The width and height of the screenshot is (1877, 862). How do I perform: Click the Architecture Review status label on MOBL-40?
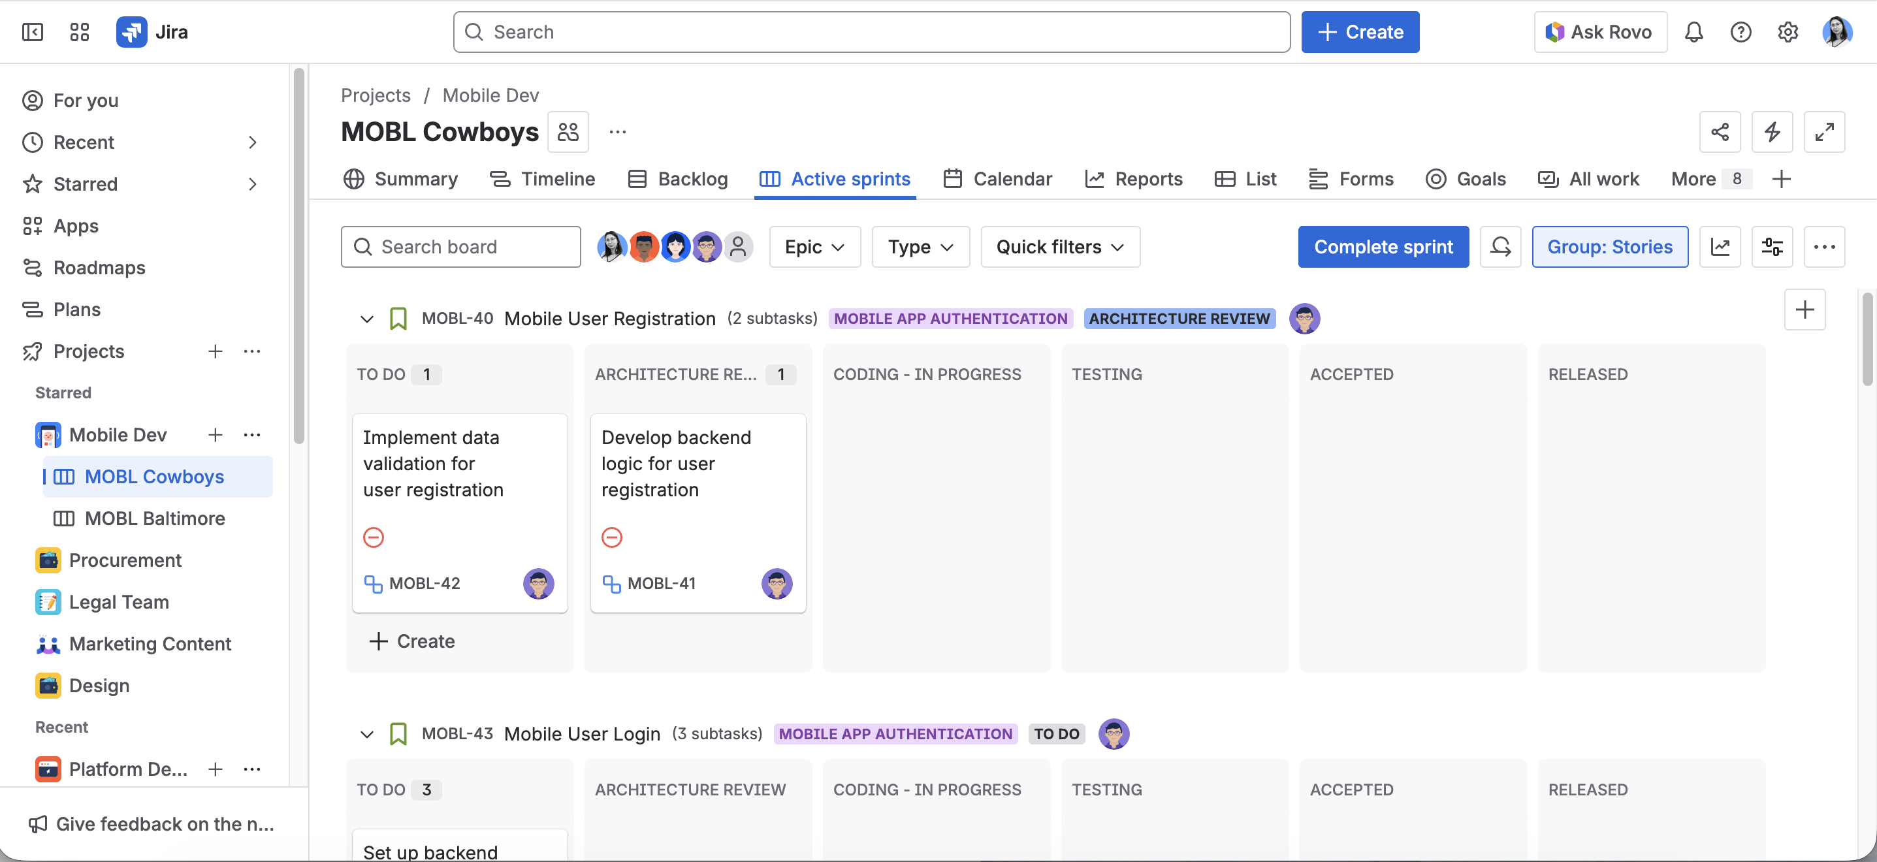pyautogui.click(x=1178, y=319)
